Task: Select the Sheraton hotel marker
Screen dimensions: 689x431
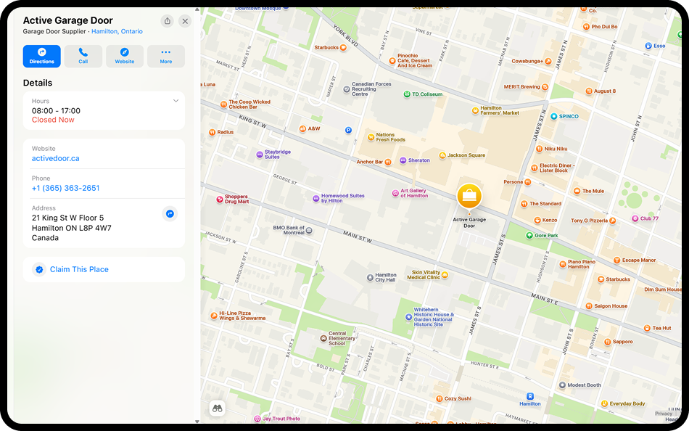Action: [x=403, y=160]
